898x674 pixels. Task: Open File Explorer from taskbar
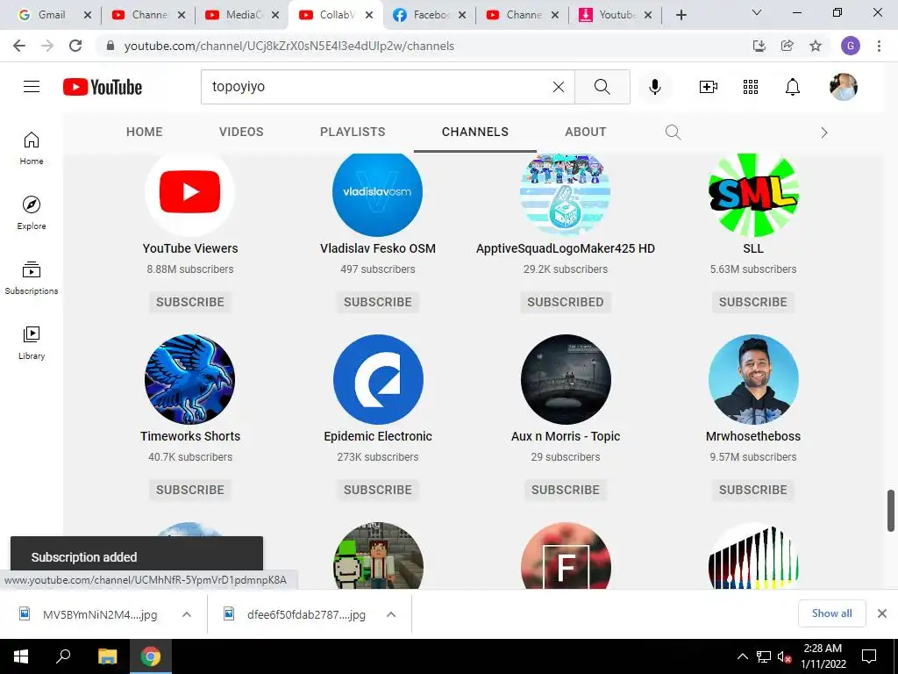pyautogui.click(x=107, y=656)
